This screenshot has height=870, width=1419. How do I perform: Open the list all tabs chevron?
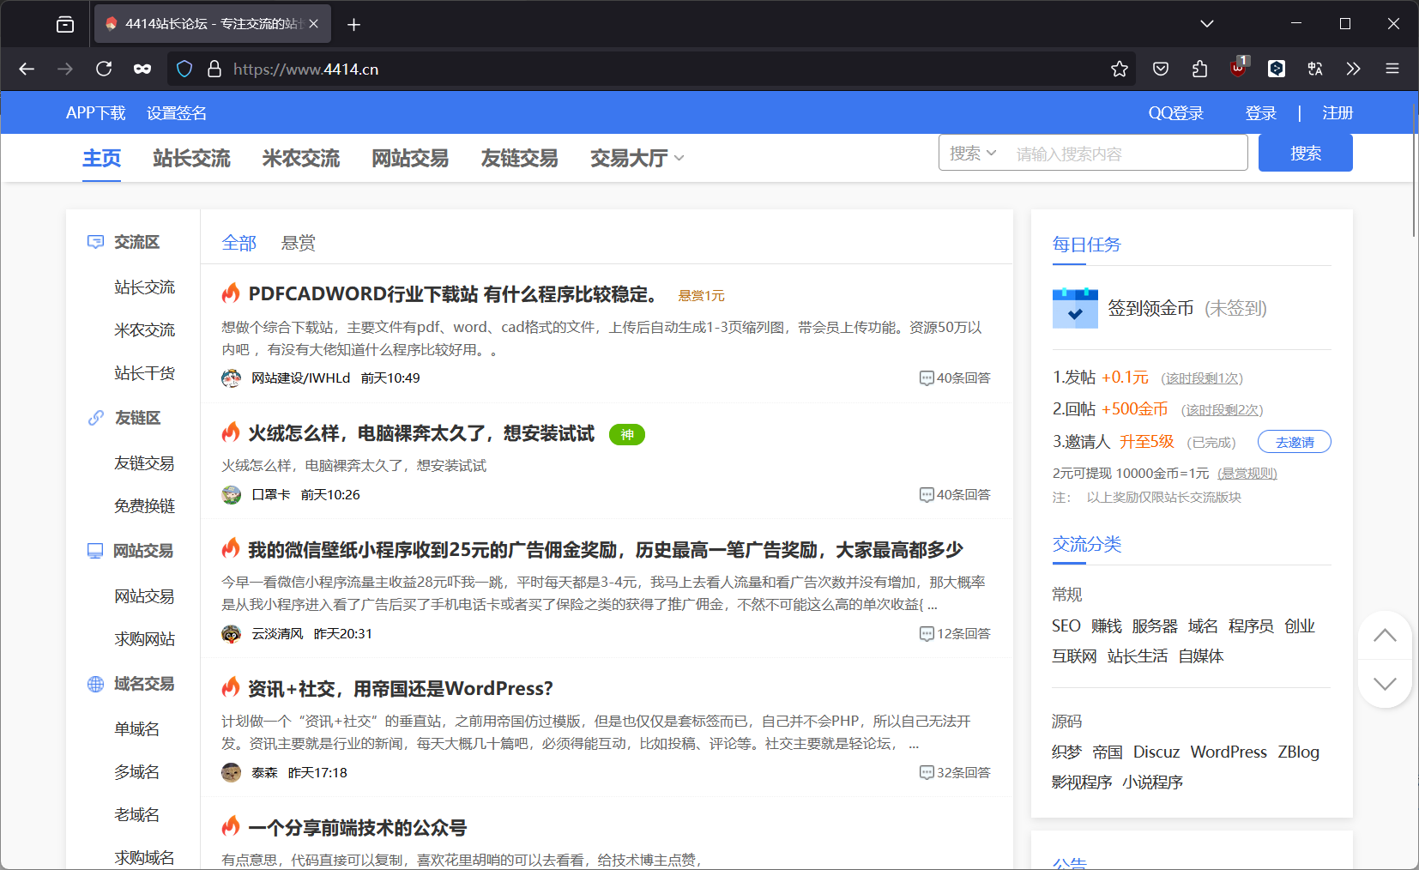coord(1207,24)
